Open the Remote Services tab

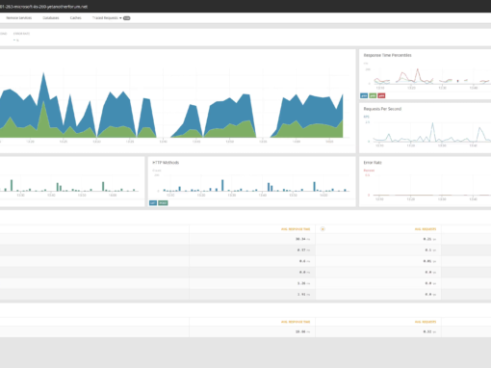click(19, 18)
